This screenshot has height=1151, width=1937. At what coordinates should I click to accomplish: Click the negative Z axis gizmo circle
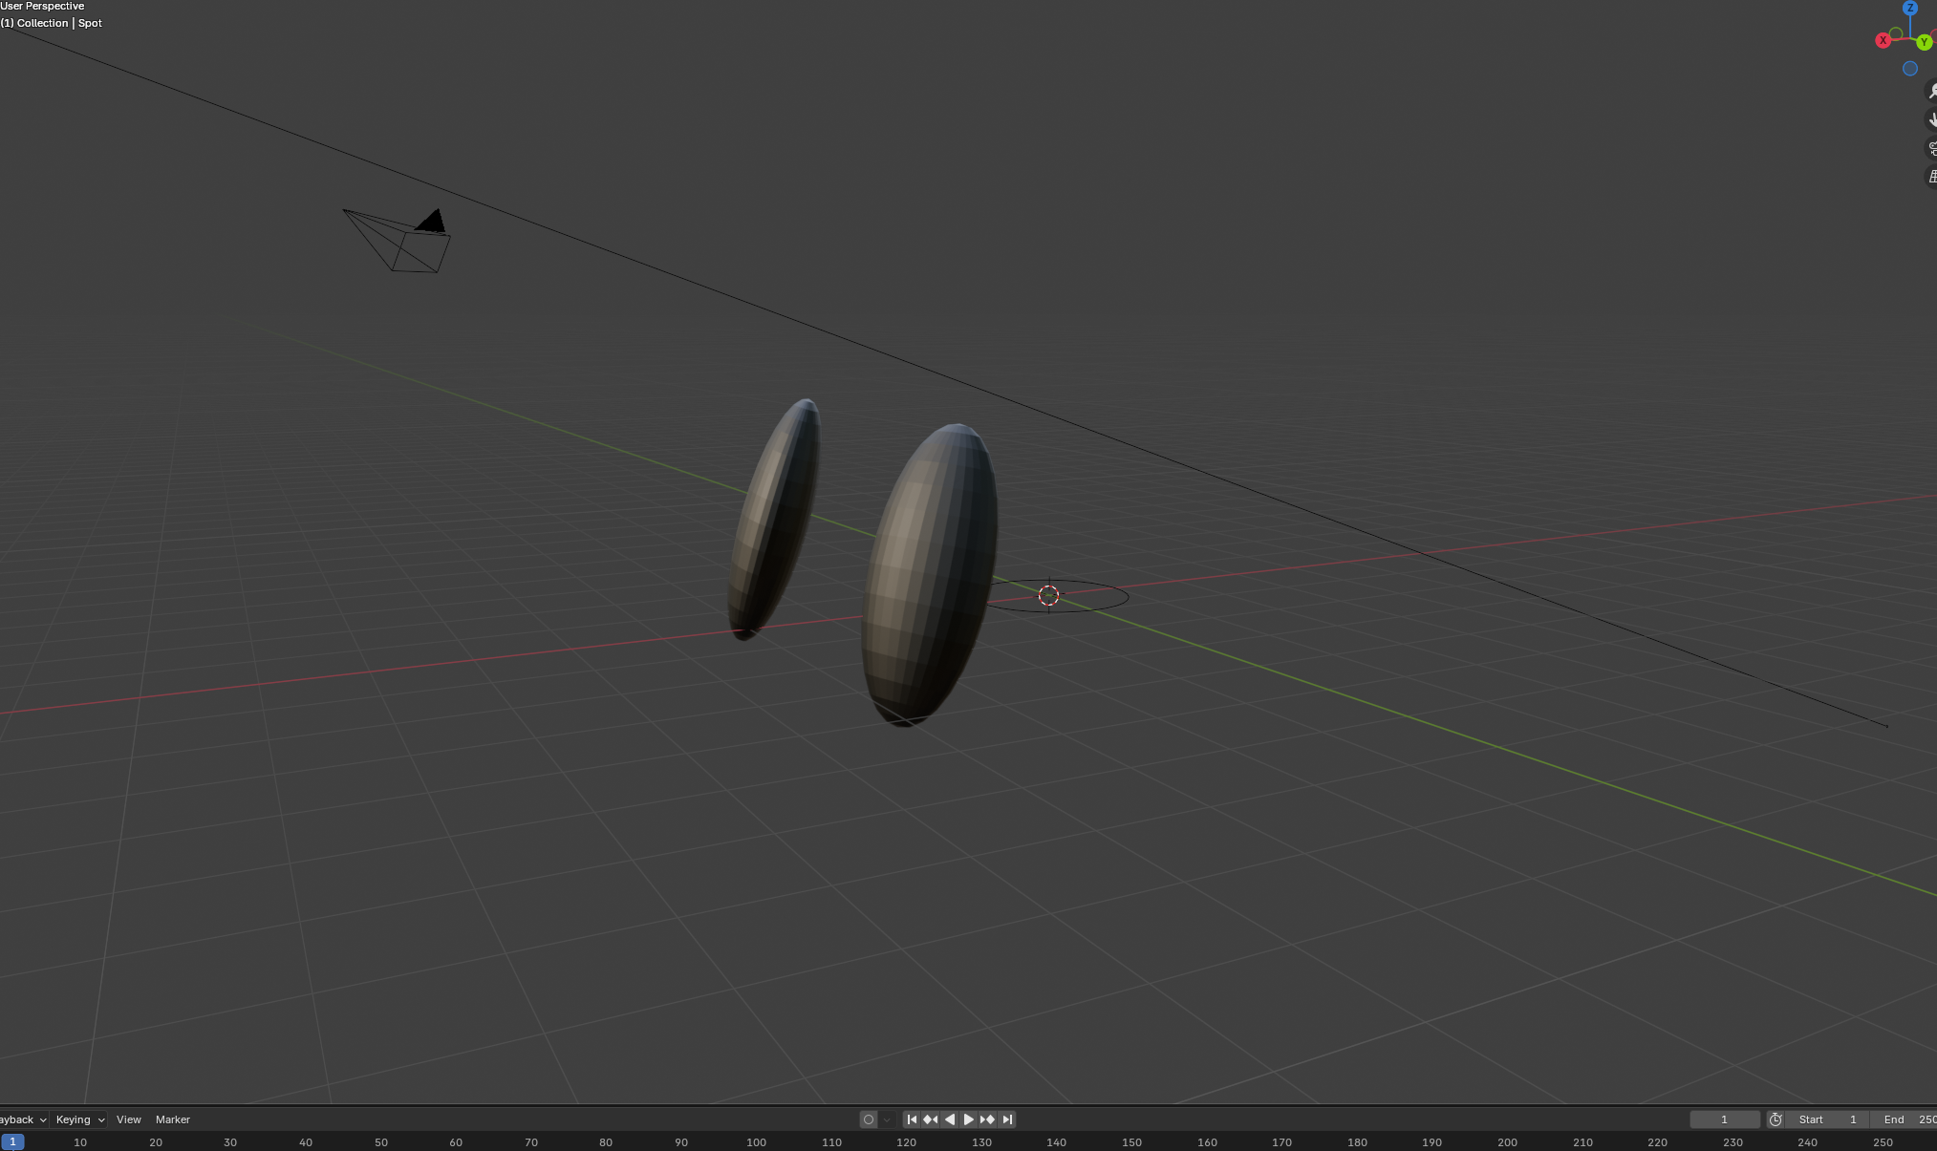[1909, 69]
